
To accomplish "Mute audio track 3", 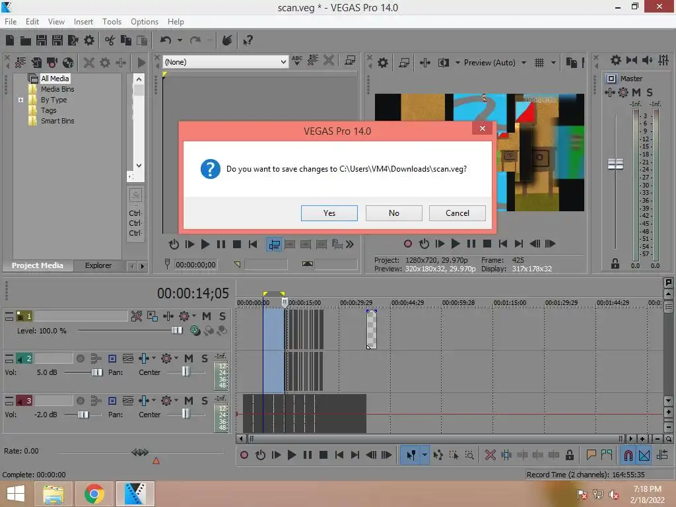I will pos(188,401).
